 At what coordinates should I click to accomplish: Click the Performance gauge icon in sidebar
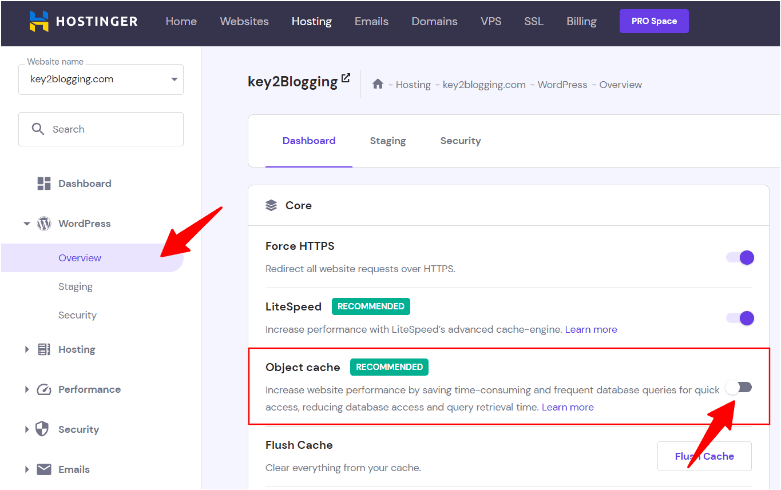44,389
